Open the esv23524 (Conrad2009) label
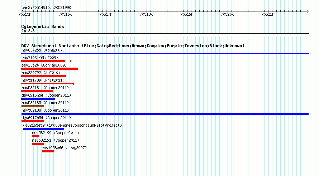The image size is (319, 176). pyautogui.click(x=44, y=65)
